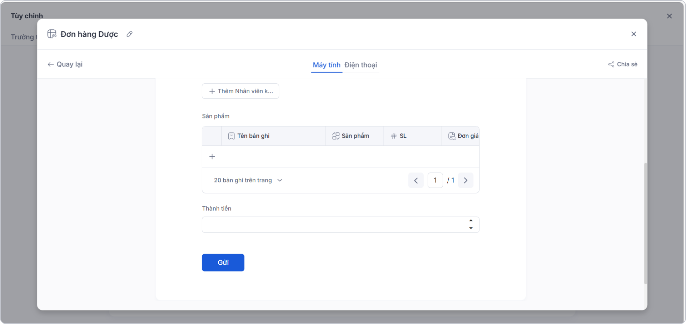The image size is (686, 324).
Task: Click the hash number icon in SL header
Action: pyautogui.click(x=394, y=136)
